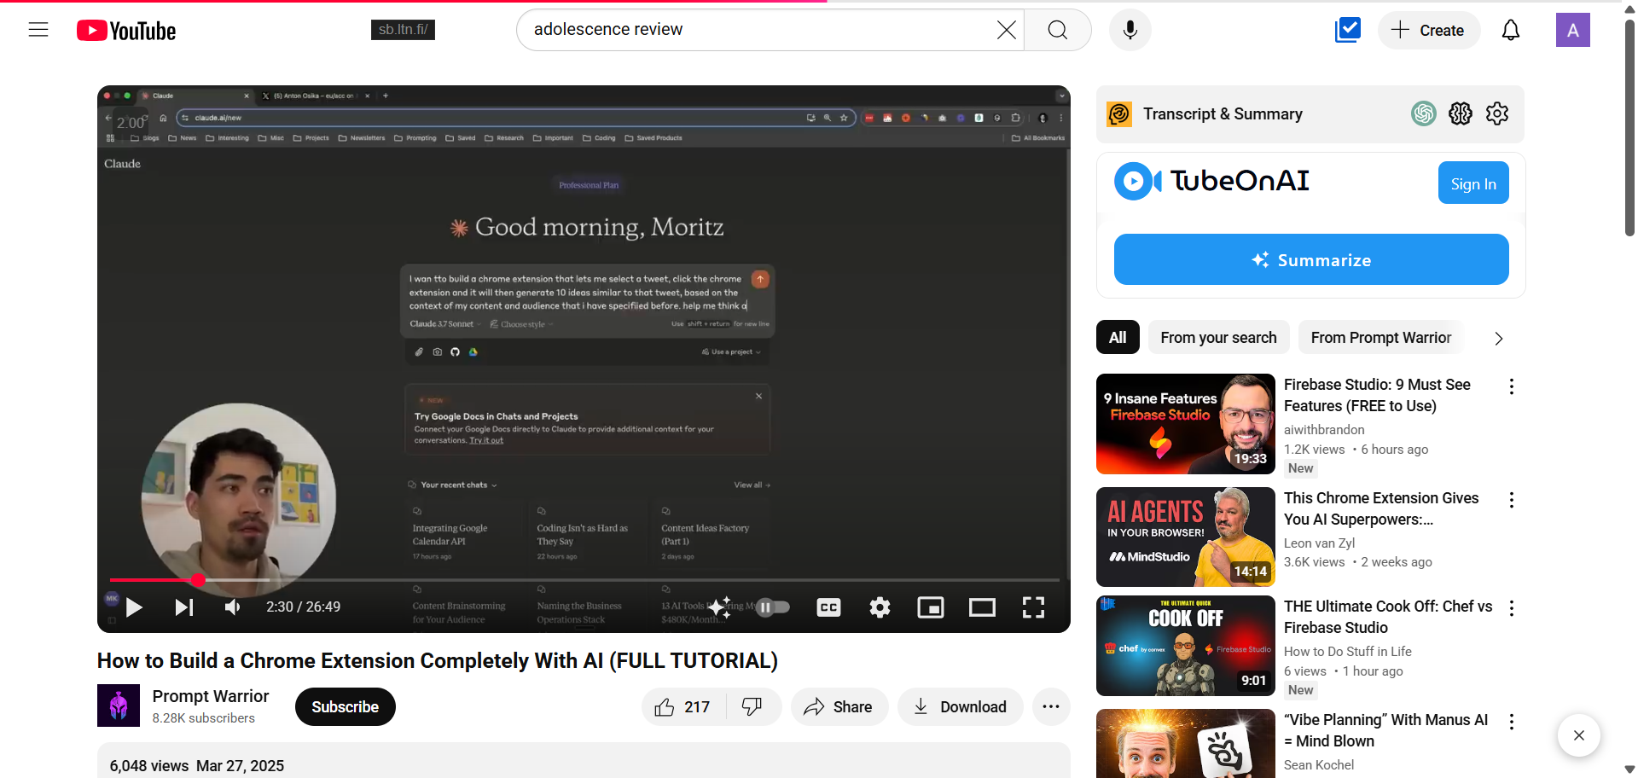Screen dimensions: 1638x778
Task: Open Leon van Zyl channel link
Action: coord(1319,543)
